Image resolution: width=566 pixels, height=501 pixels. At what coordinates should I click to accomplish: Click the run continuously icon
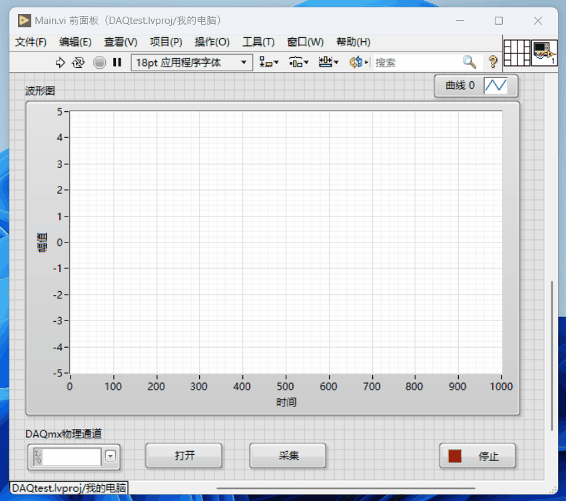79,62
